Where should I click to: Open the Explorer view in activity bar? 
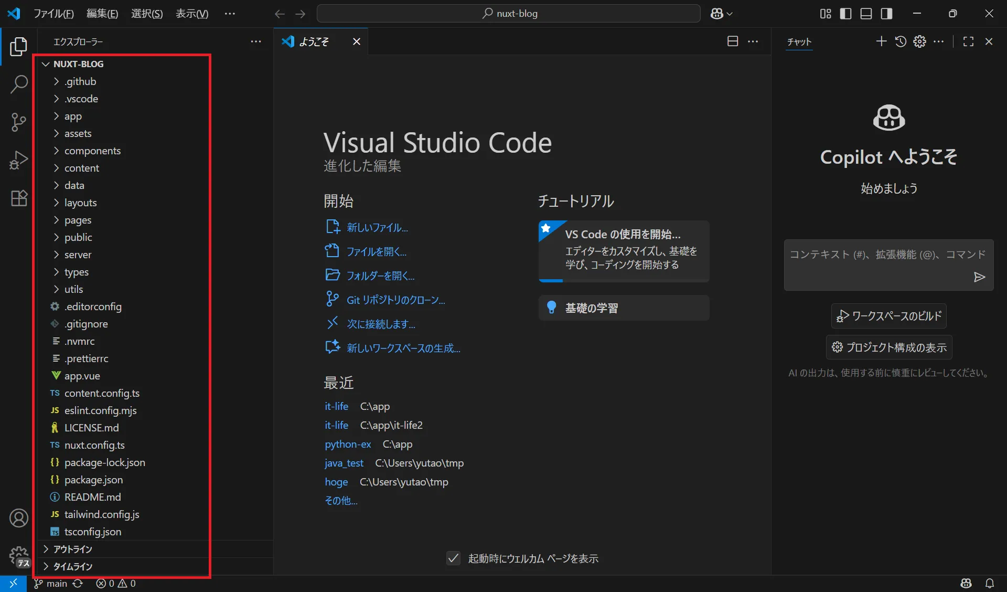click(18, 47)
